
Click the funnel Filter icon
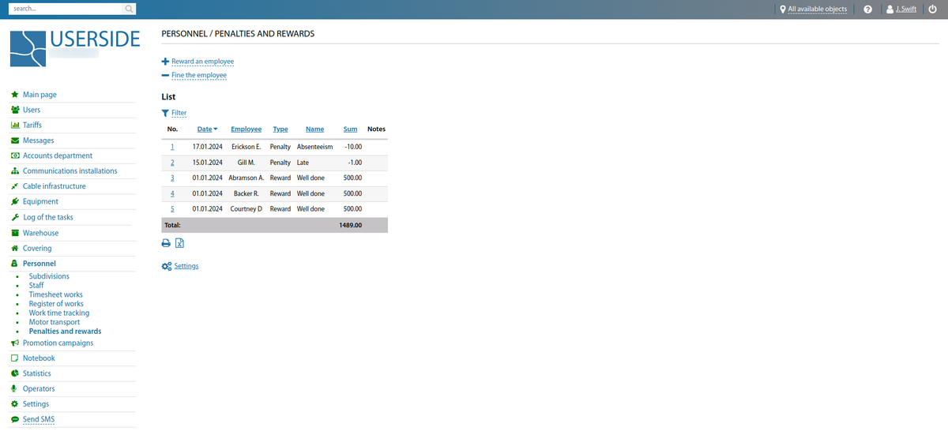tap(165, 113)
